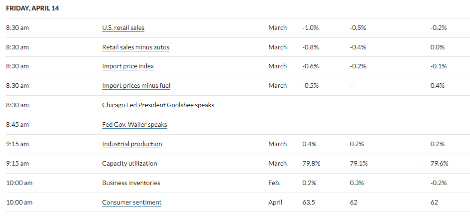The image size is (470, 218).
Task: Open Chicago Fed President Goolsbee speaks link
Action: coord(158,105)
